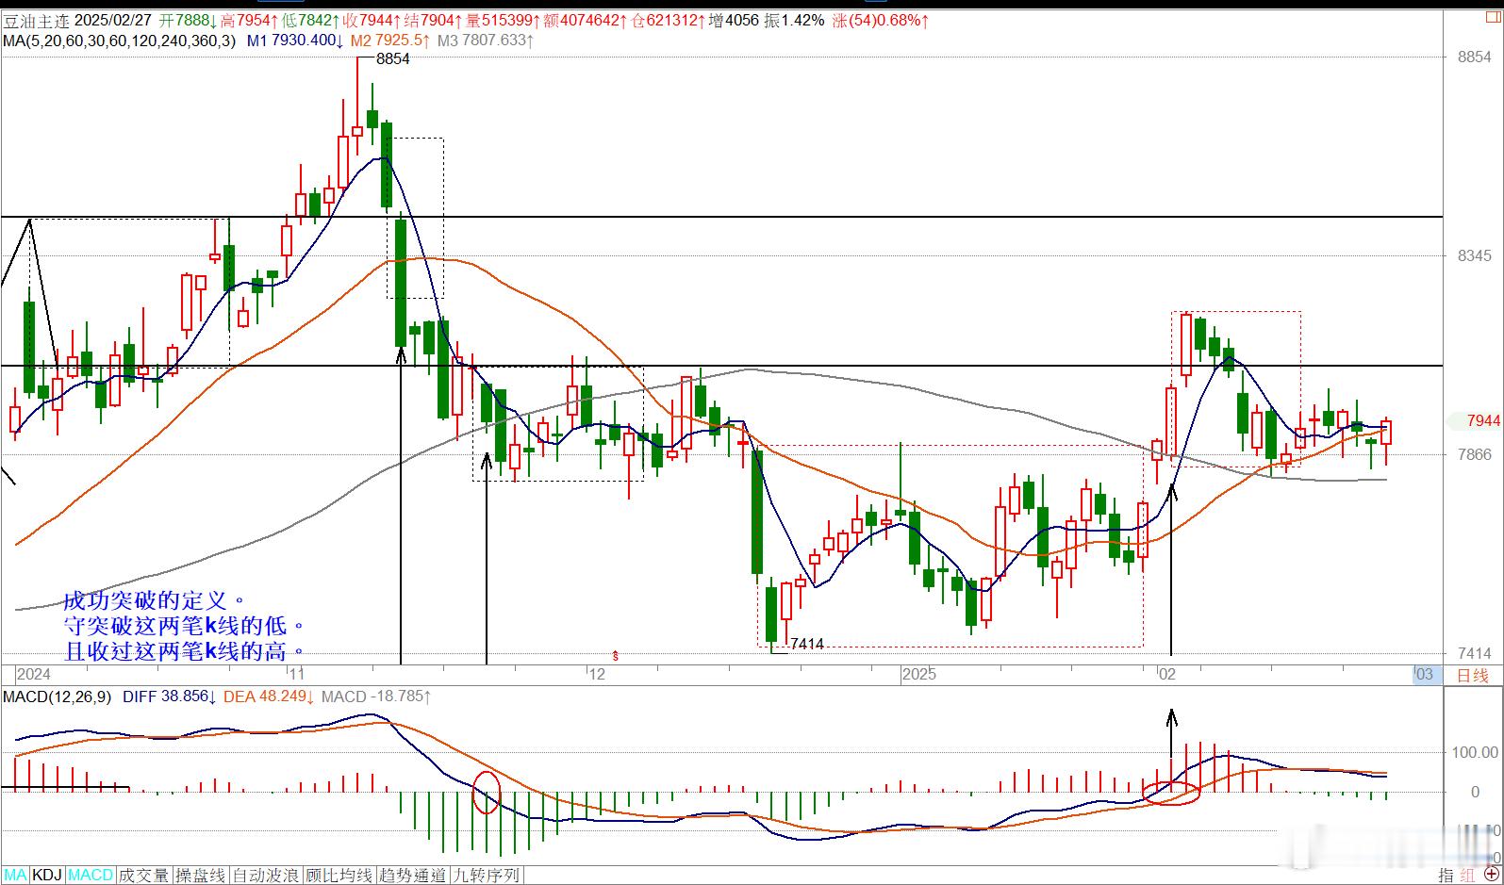Image resolution: width=1504 pixels, height=885 pixels.
Task: Switch to 顾比均线 indicator tab
Action: 341,875
